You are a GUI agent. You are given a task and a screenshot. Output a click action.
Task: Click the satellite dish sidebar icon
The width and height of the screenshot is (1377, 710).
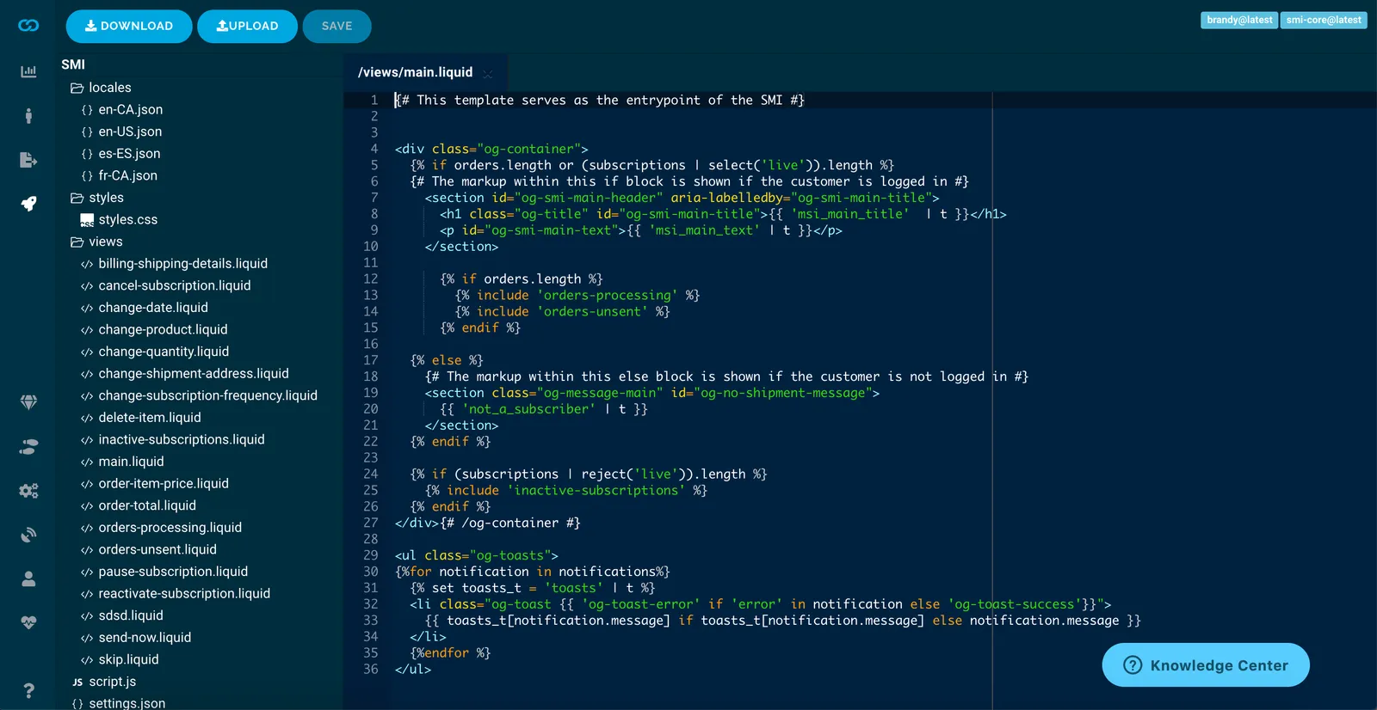[x=28, y=535]
